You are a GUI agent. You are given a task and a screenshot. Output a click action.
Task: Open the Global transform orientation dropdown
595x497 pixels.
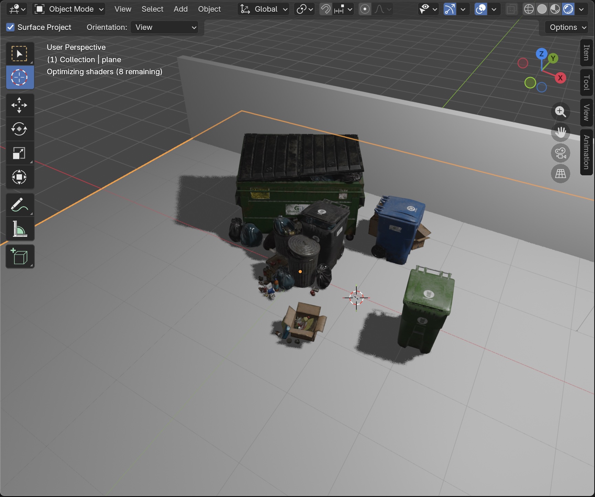click(x=263, y=9)
